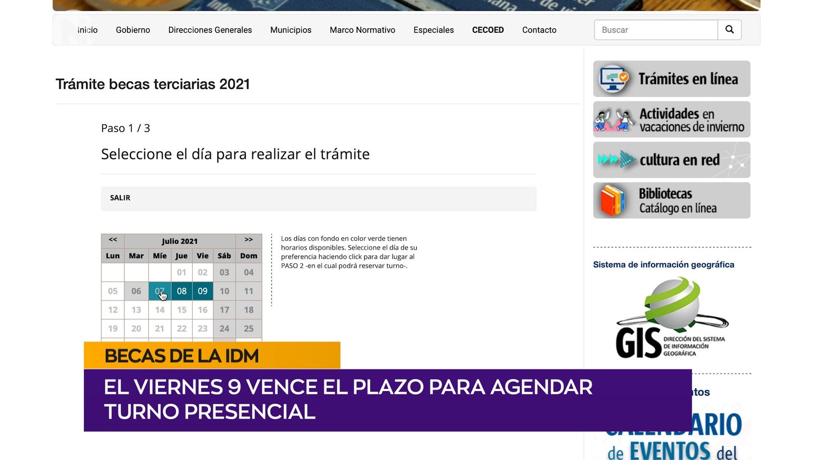Image resolution: width=818 pixels, height=460 pixels.
Task: Click the search magnifier icon
Action: (730, 30)
